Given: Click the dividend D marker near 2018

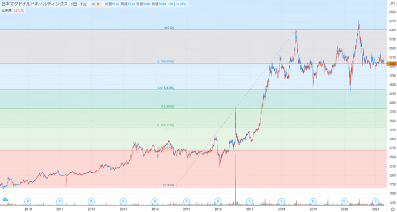Looking at the screenshot, I should pyautogui.click(x=281, y=202).
